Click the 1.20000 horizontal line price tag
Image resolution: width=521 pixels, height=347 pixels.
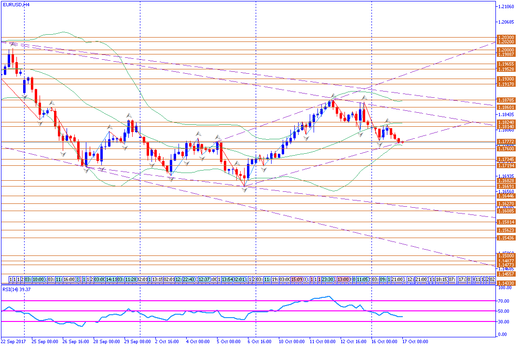click(506, 50)
